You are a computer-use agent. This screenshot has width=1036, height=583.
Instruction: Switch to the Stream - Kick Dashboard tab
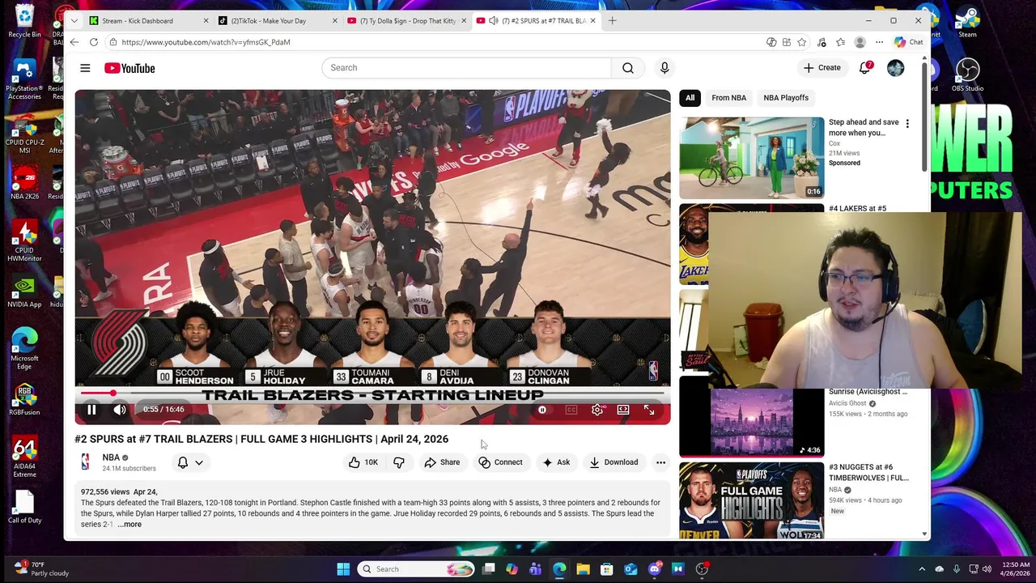(x=148, y=20)
